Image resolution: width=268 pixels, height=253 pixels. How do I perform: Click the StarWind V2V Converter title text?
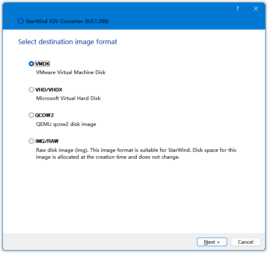[68, 21]
